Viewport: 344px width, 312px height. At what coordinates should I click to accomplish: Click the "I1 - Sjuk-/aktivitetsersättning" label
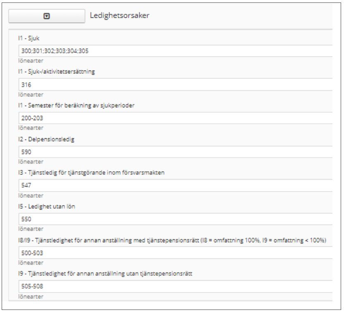point(57,71)
